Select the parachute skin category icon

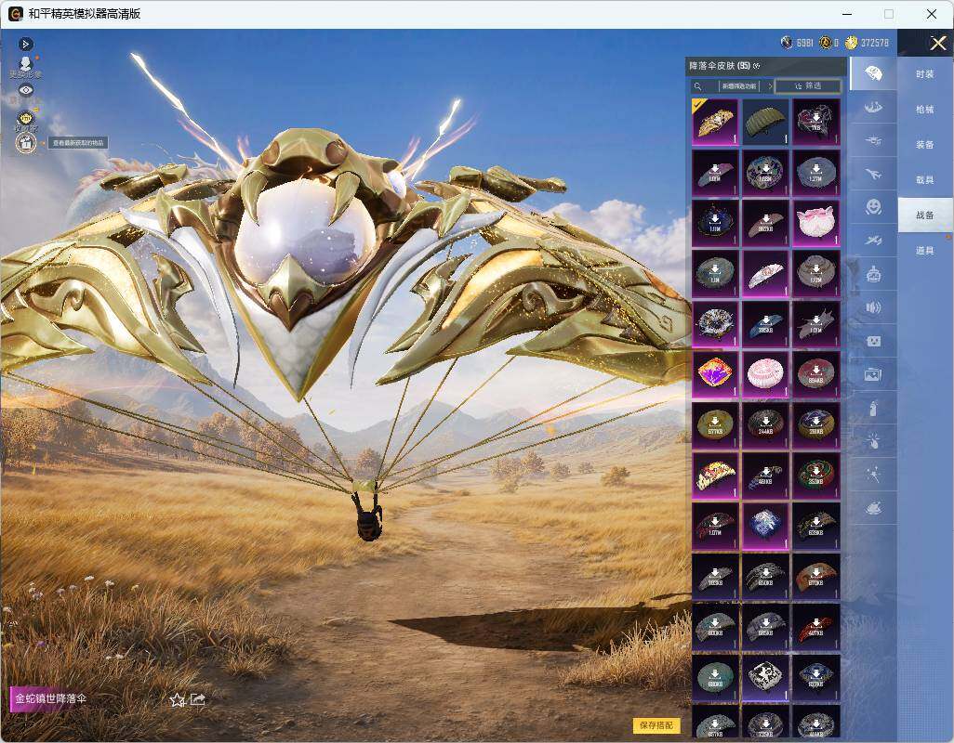click(x=873, y=73)
